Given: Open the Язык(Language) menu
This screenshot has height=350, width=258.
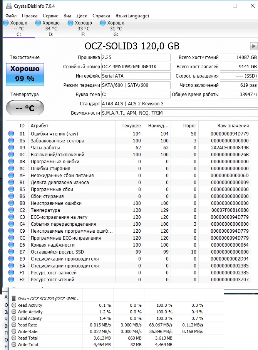Looking at the screenshot, I should coord(132,16).
